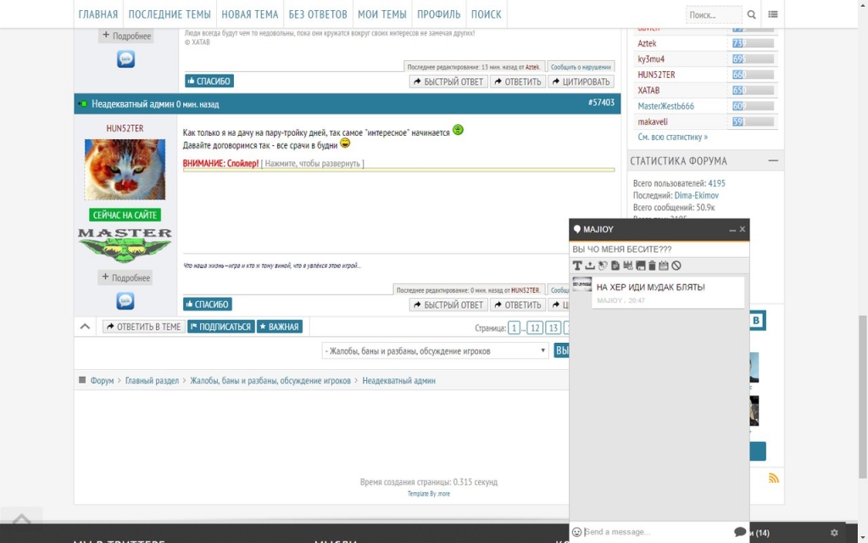Image resolution: width=868 pixels, height=543 pixels.
Task: Expand the spoiler in HUN52TER's post
Action: (313, 164)
